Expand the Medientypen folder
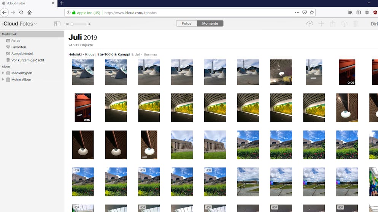 tap(3, 73)
